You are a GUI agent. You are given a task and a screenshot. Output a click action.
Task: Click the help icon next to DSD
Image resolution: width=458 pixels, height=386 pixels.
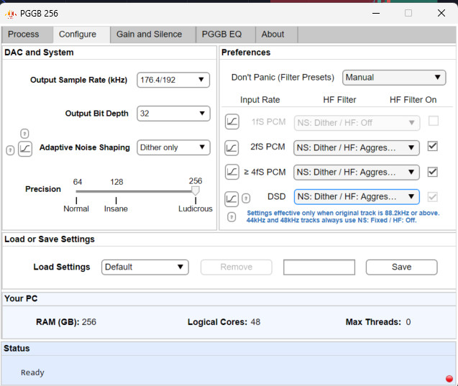(232, 216)
